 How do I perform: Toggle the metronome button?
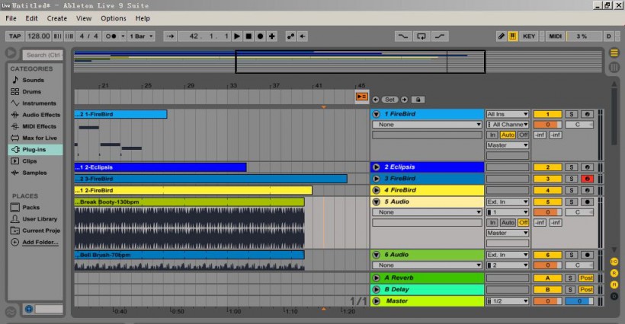[112, 36]
